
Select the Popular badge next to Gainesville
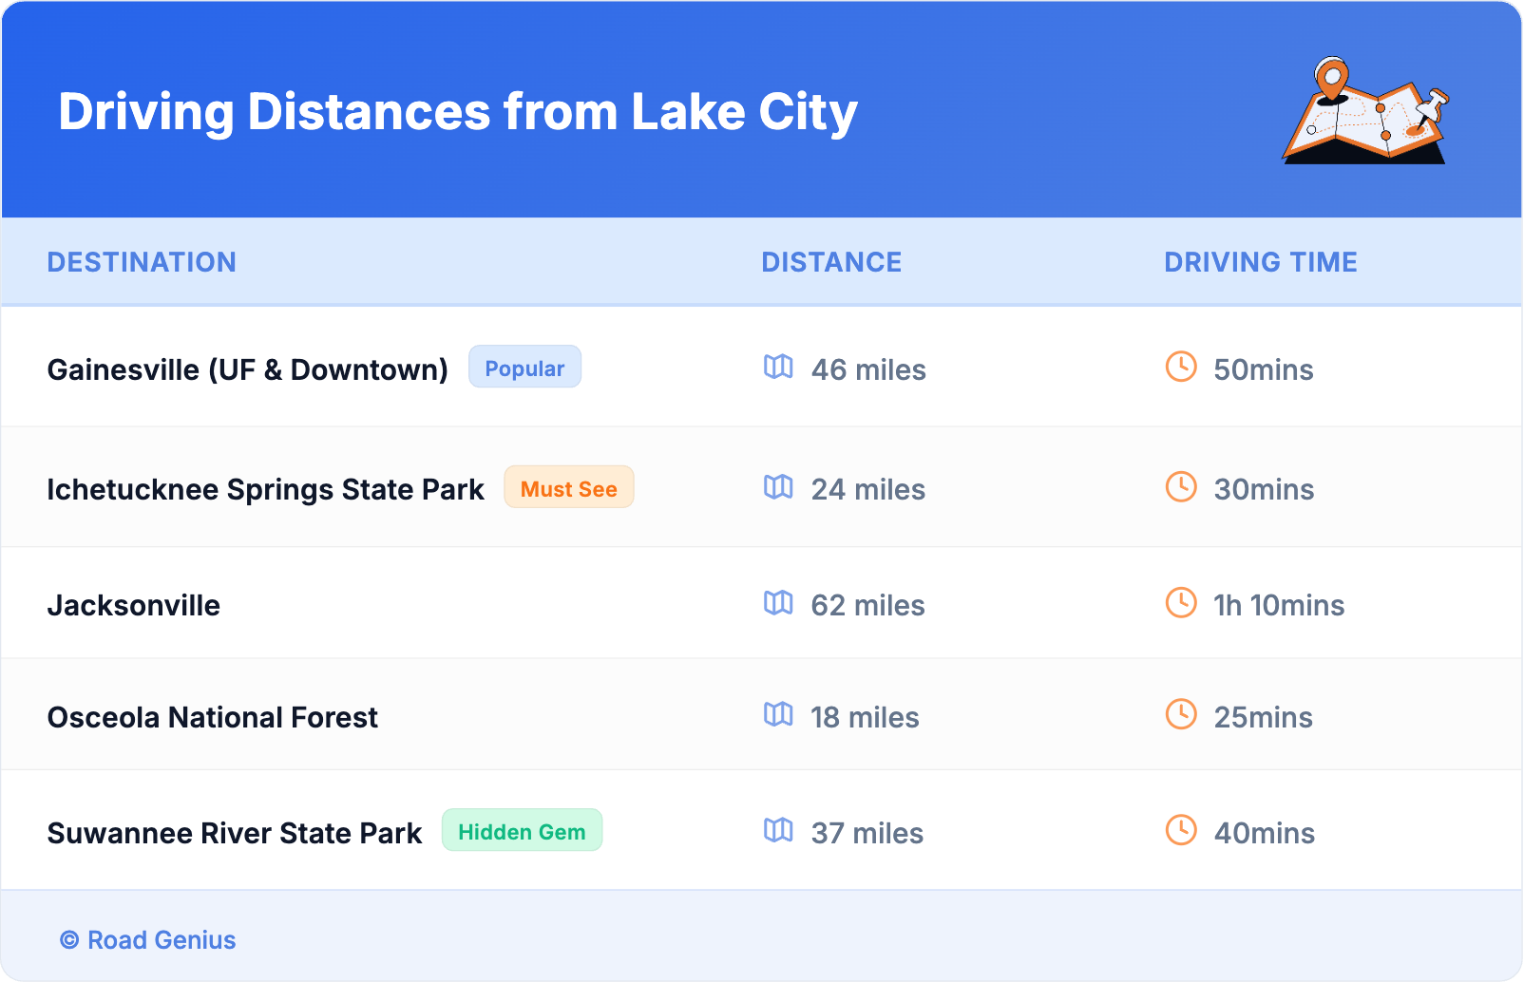click(x=524, y=368)
